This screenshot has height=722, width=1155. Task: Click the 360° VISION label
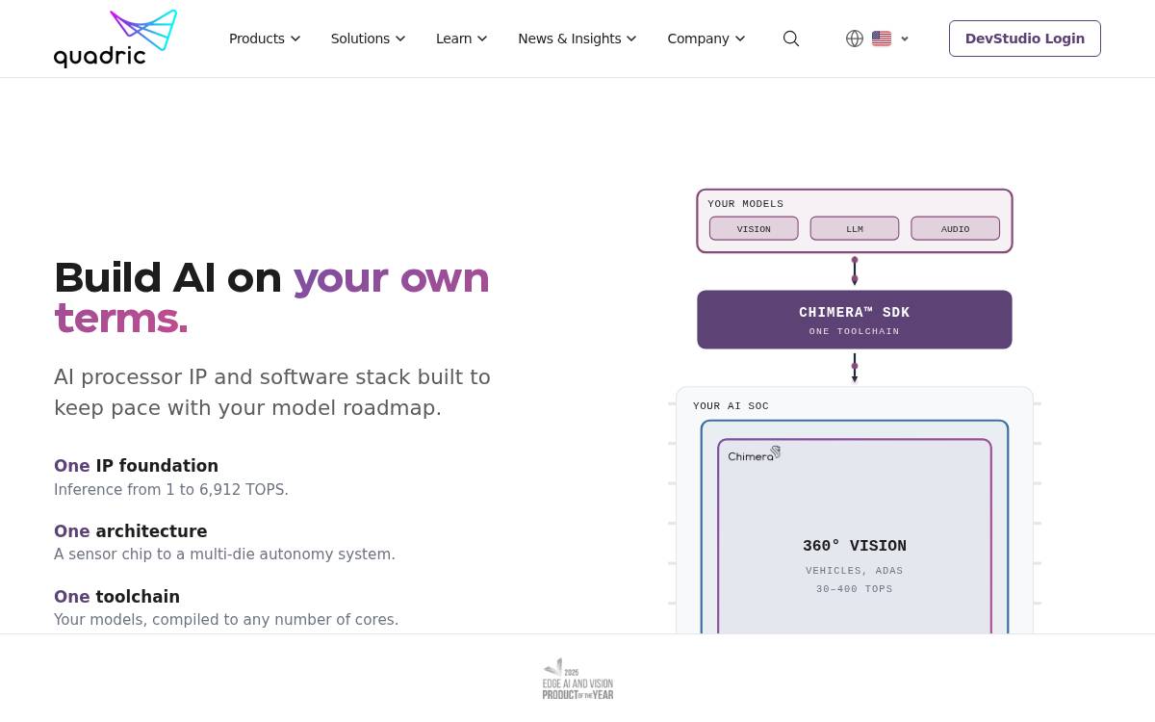pyautogui.click(x=855, y=546)
